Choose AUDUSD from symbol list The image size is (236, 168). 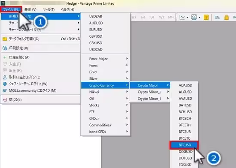pos(106,23)
